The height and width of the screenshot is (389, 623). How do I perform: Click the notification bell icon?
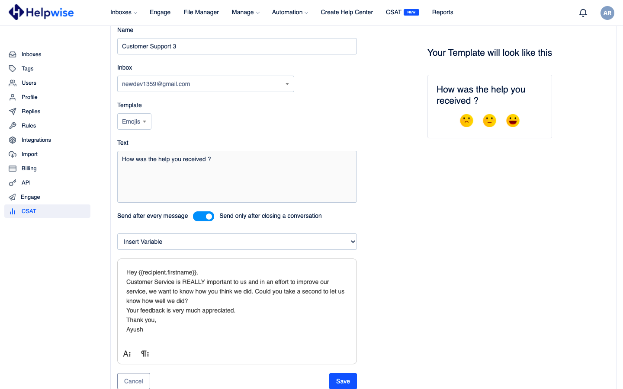(583, 13)
